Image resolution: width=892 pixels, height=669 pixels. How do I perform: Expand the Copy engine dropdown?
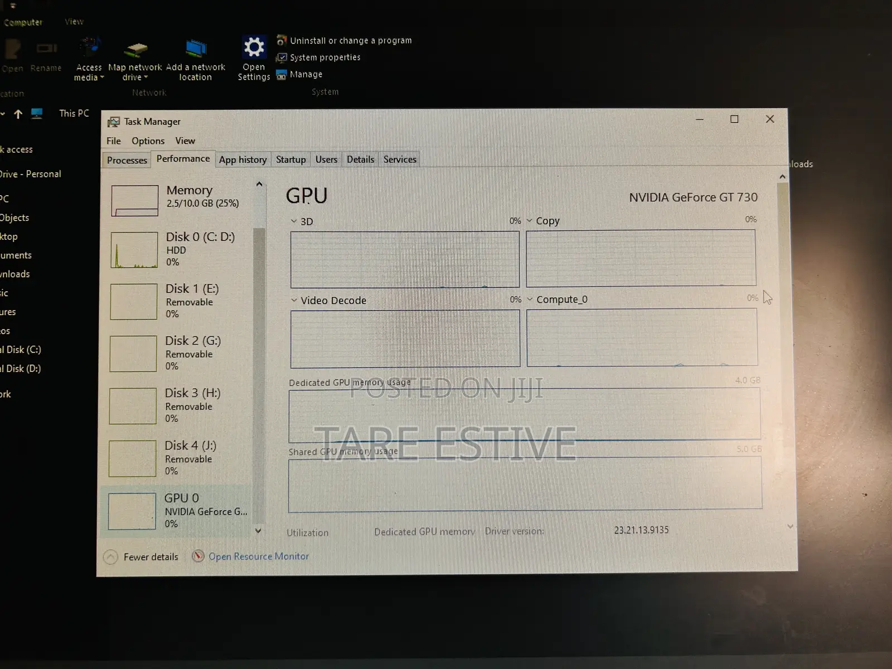tap(530, 220)
